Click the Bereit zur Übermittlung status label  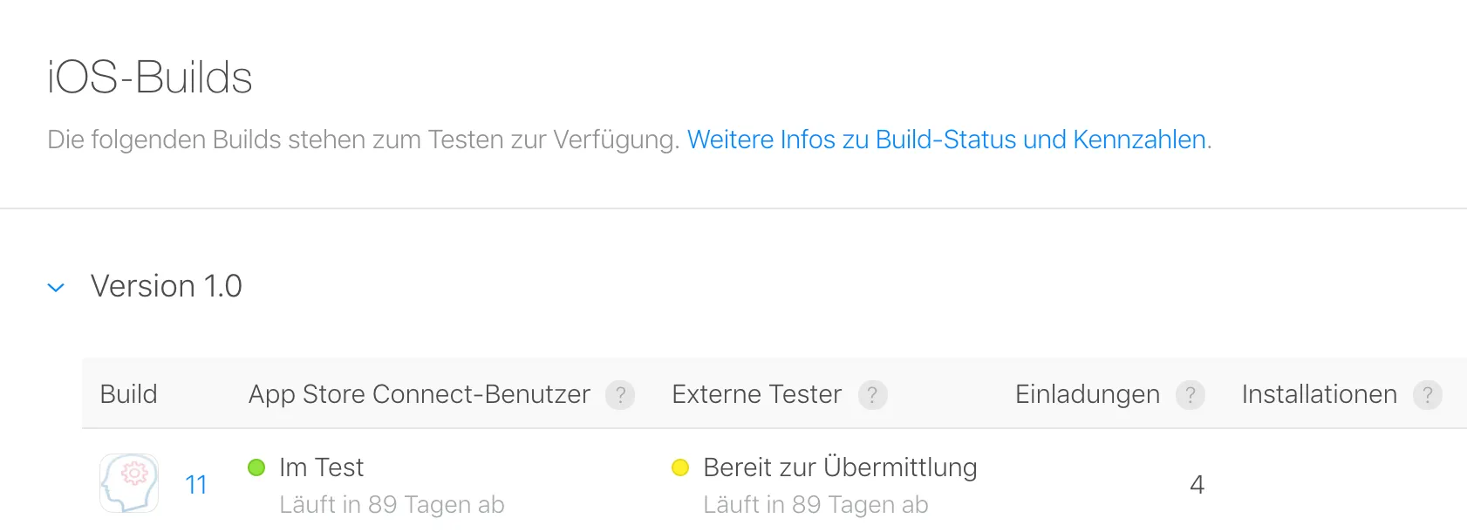pyautogui.click(x=840, y=467)
